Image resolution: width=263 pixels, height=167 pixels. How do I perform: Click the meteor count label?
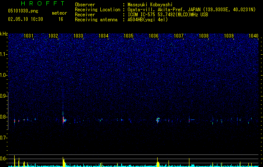coord(59,13)
